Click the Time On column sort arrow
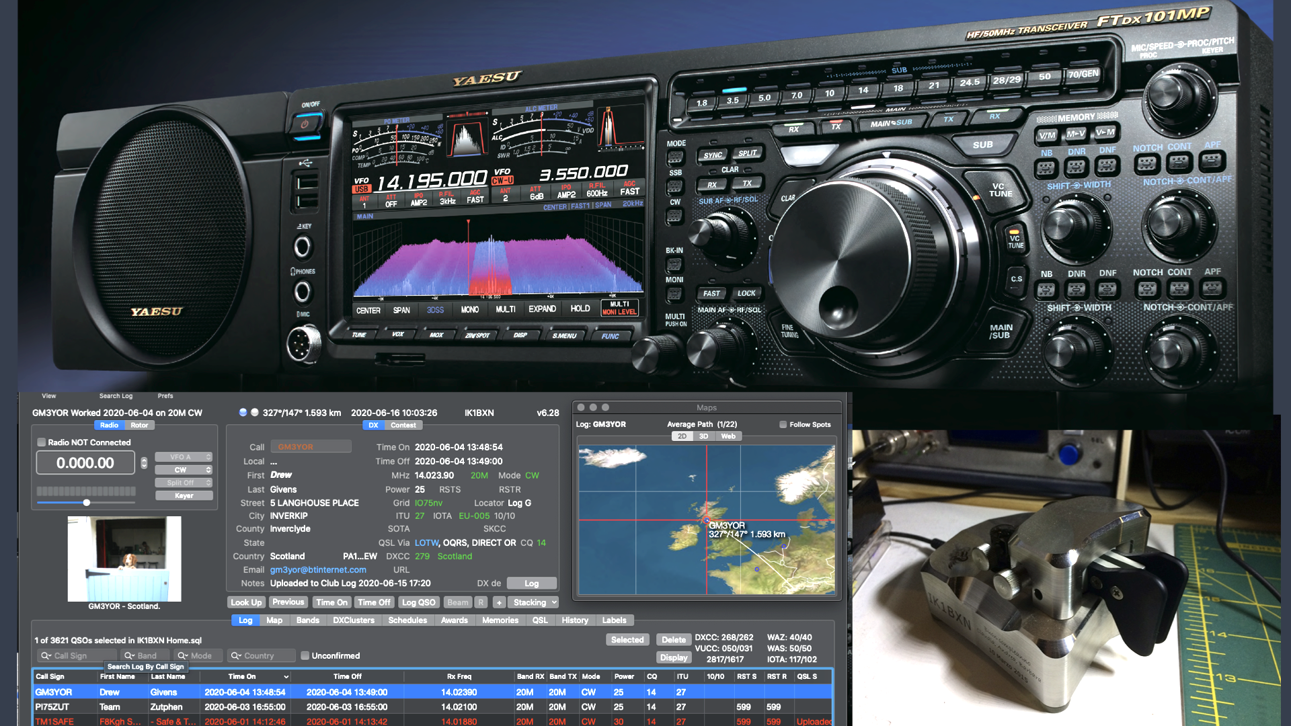 (286, 677)
